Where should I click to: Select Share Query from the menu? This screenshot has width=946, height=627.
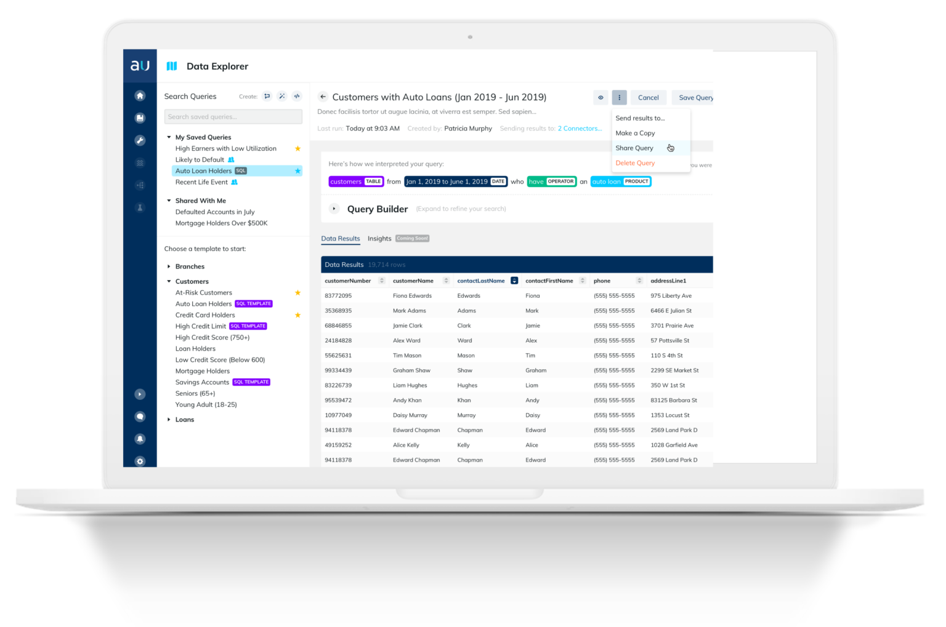(634, 148)
